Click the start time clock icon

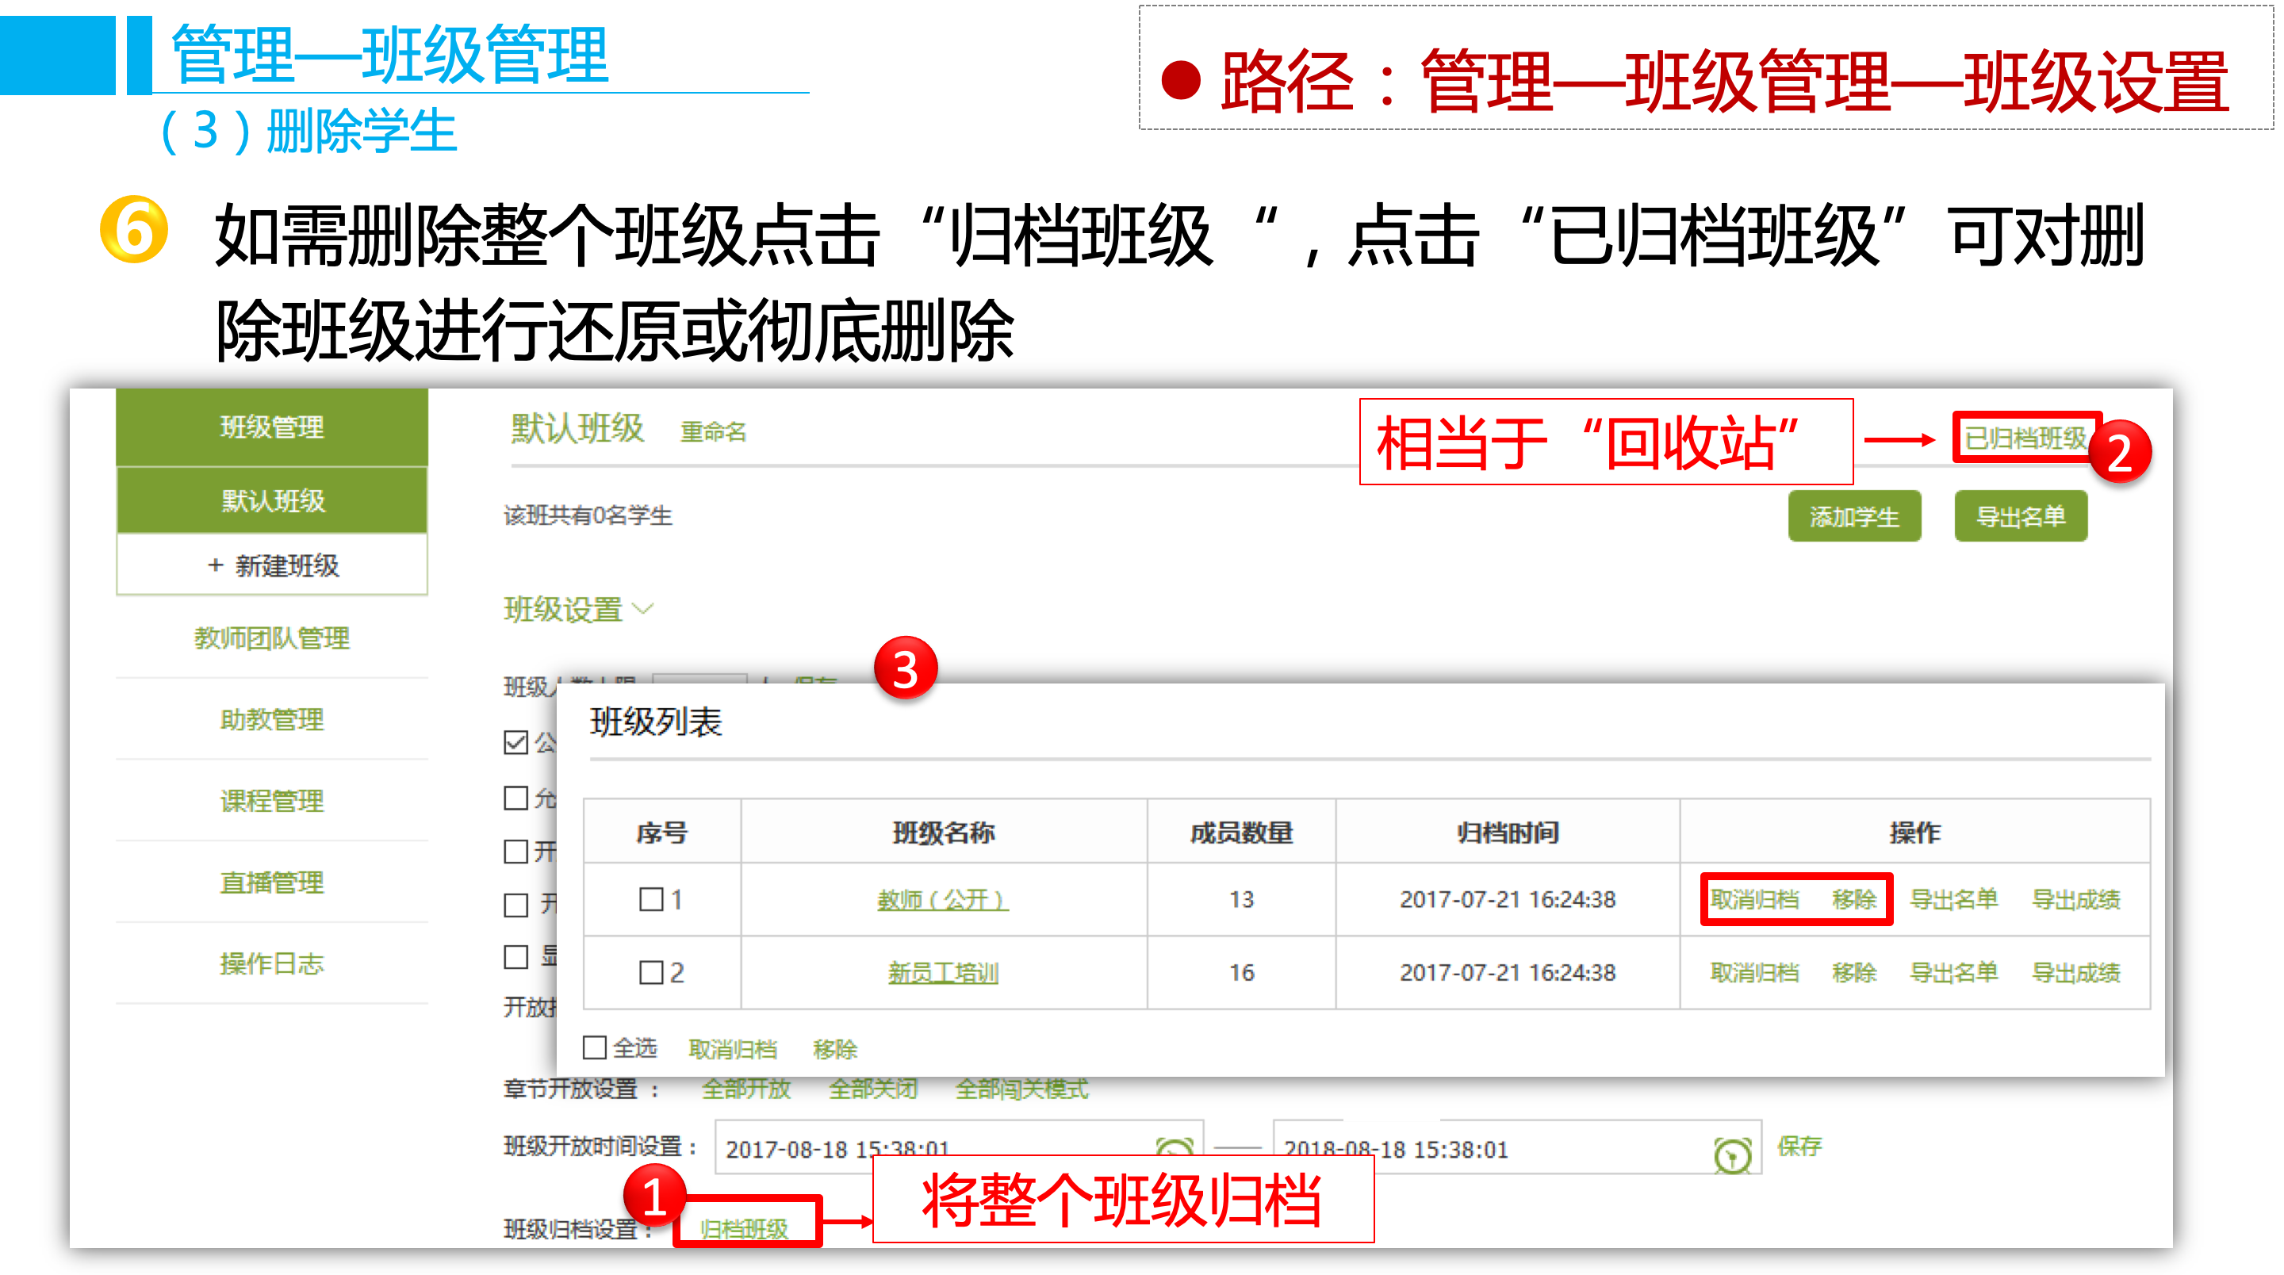coord(1175,1147)
